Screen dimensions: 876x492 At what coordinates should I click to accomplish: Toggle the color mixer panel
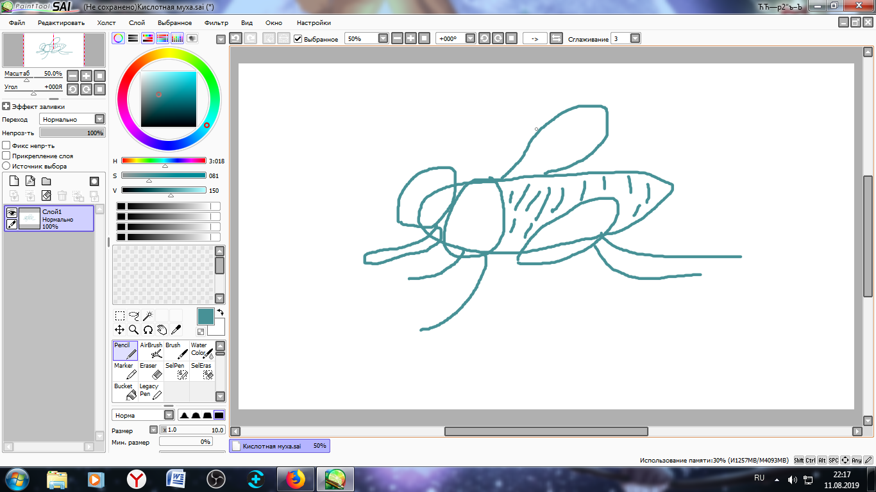click(x=162, y=38)
